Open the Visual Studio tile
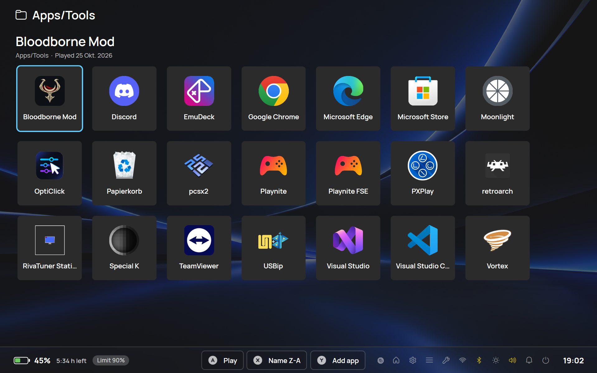The height and width of the screenshot is (373, 597). 348,248
